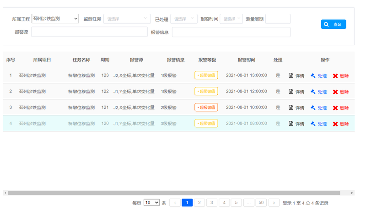Click the previous page arrow
This screenshot has height=221, width=366.
coord(175,203)
